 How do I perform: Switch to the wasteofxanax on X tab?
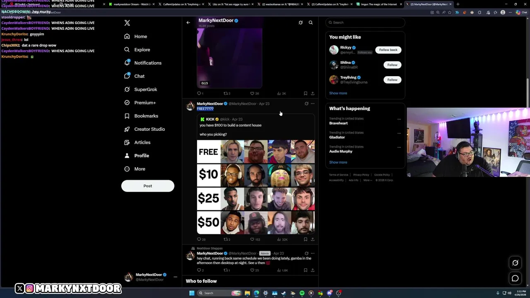(x=279, y=4)
